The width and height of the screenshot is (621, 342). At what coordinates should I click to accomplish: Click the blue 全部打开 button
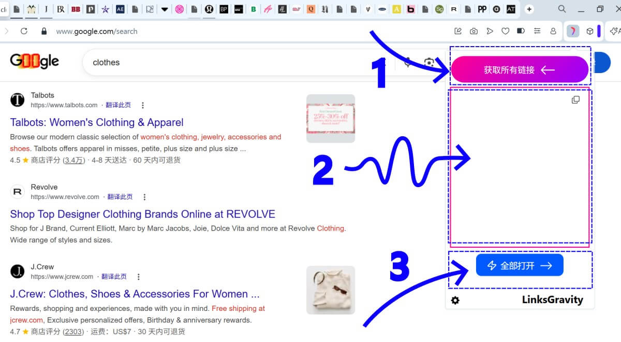pos(520,265)
